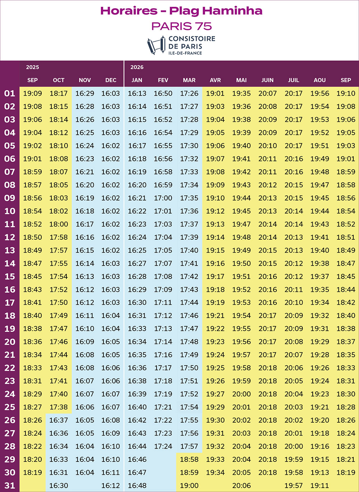The height and width of the screenshot is (492, 359).
Task: Select the JUIN month column header
Action: 267,80
